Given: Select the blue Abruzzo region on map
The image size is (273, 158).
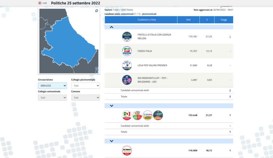Looking at the screenshot, I should pyautogui.click(x=70, y=44).
